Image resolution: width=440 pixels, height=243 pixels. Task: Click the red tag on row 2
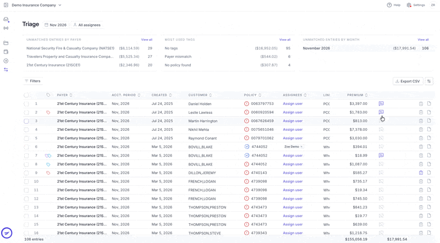[48, 113]
